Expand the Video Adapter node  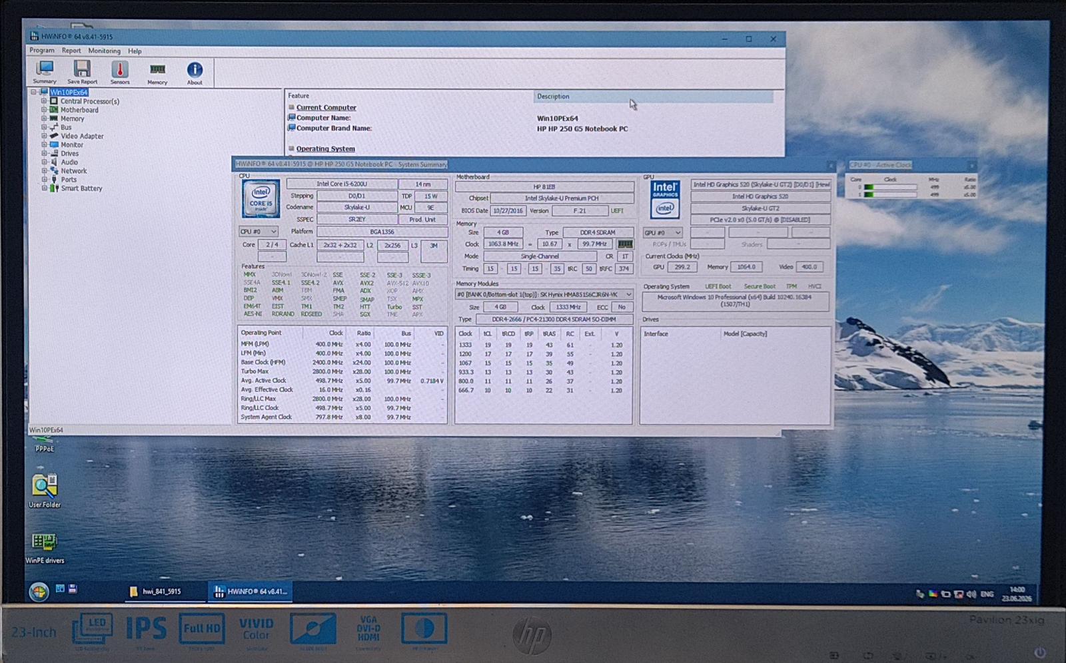pyautogui.click(x=44, y=136)
